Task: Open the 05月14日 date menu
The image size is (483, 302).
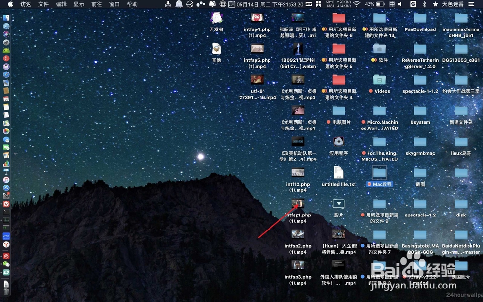Action: point(247,4)
